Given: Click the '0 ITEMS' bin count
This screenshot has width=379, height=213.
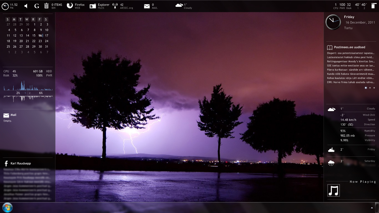Looking at the screenshot, I should [57, 5].
